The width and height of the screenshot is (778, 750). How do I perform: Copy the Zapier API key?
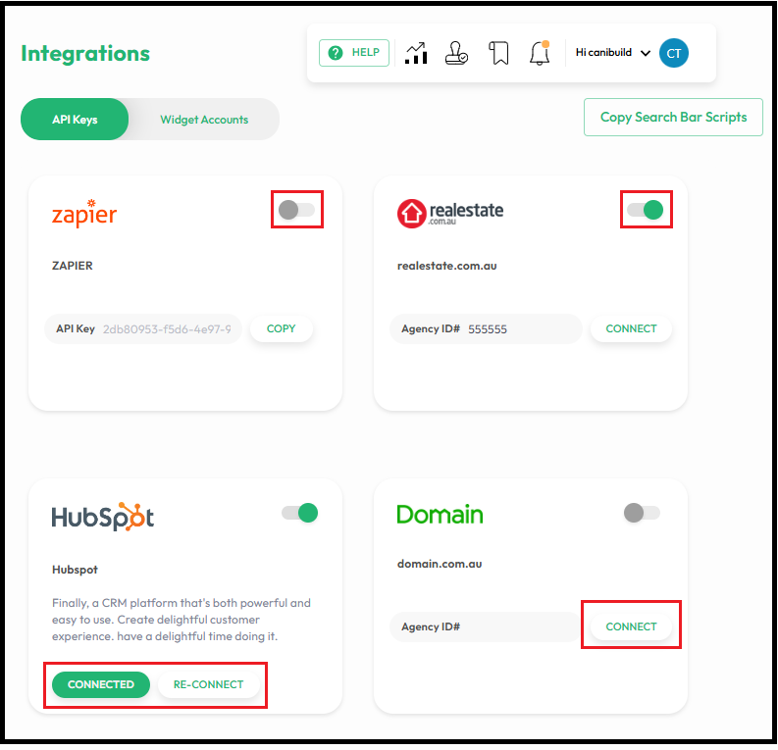pos(282,328)
